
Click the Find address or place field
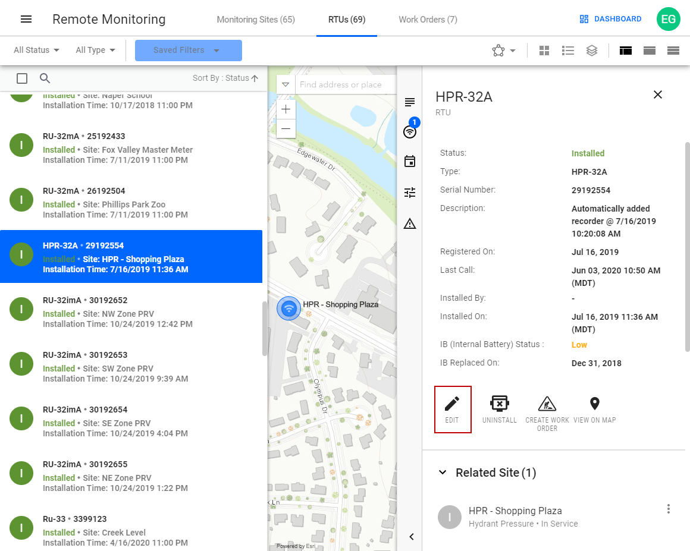345,84
